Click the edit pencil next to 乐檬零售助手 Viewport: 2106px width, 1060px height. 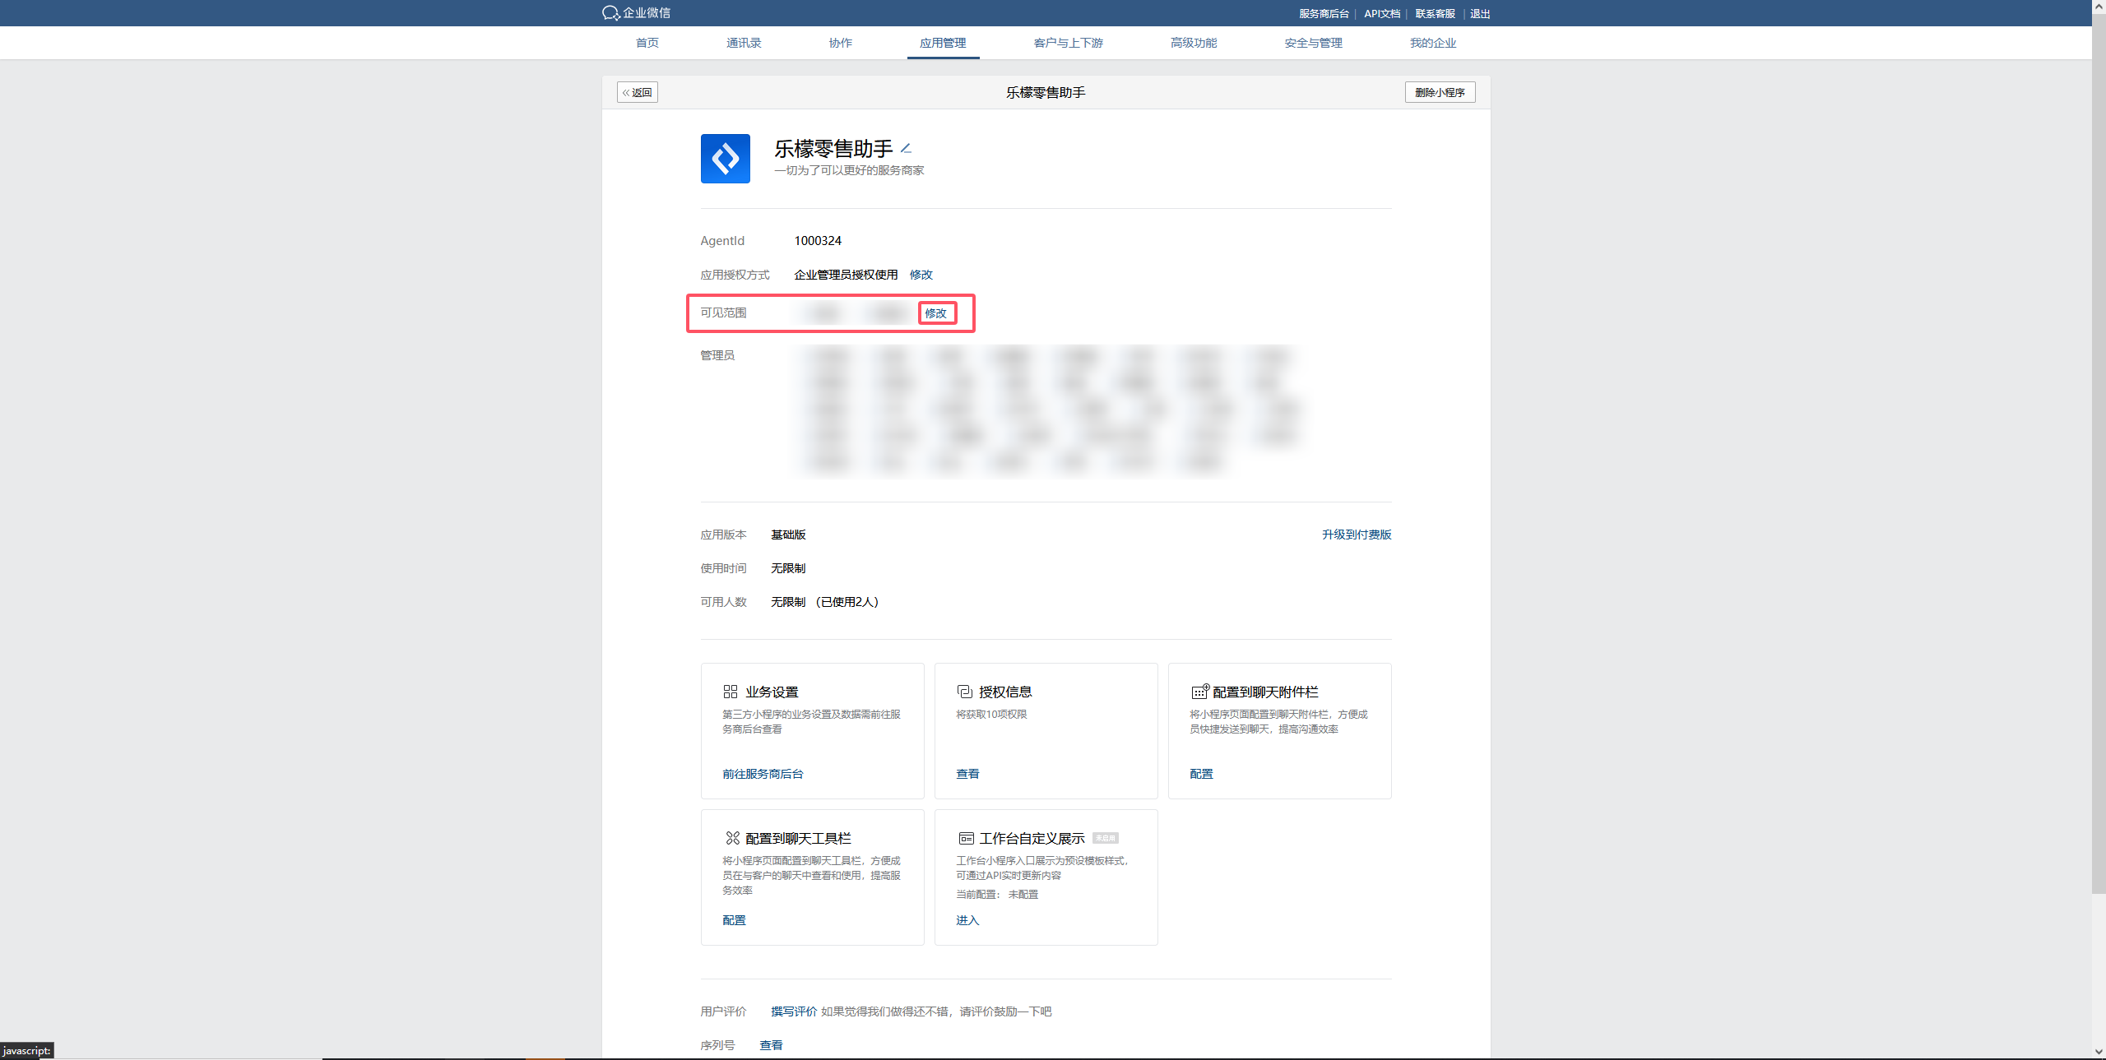[x=906, y=149]
